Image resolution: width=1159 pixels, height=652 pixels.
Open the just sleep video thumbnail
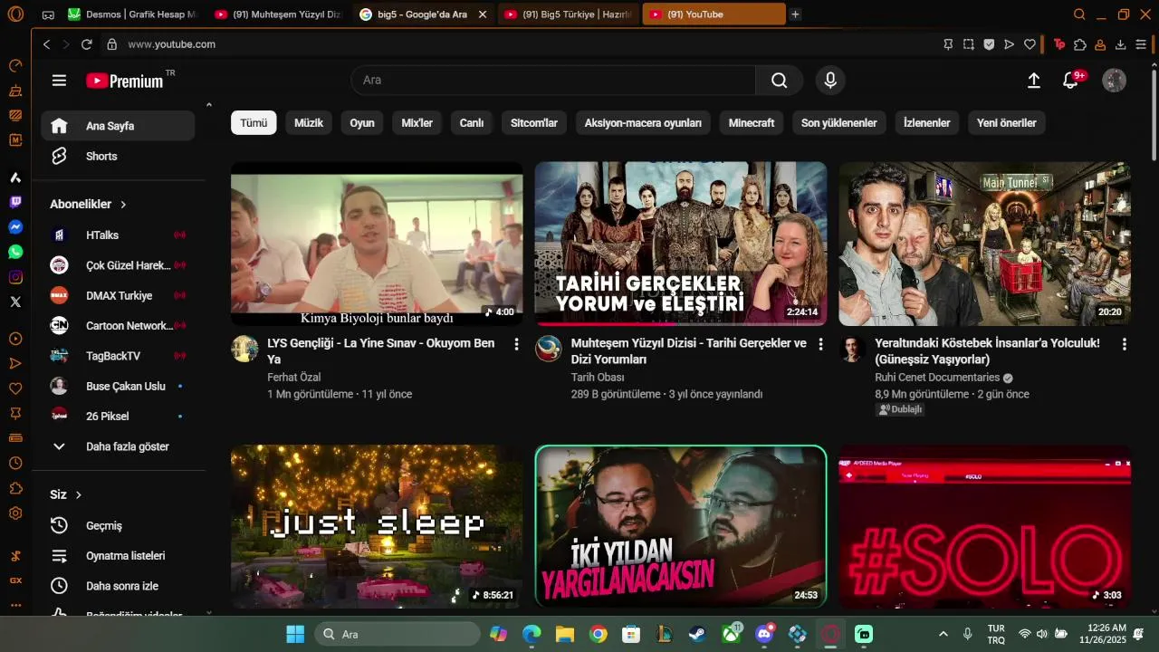click(x=377, y=526)
